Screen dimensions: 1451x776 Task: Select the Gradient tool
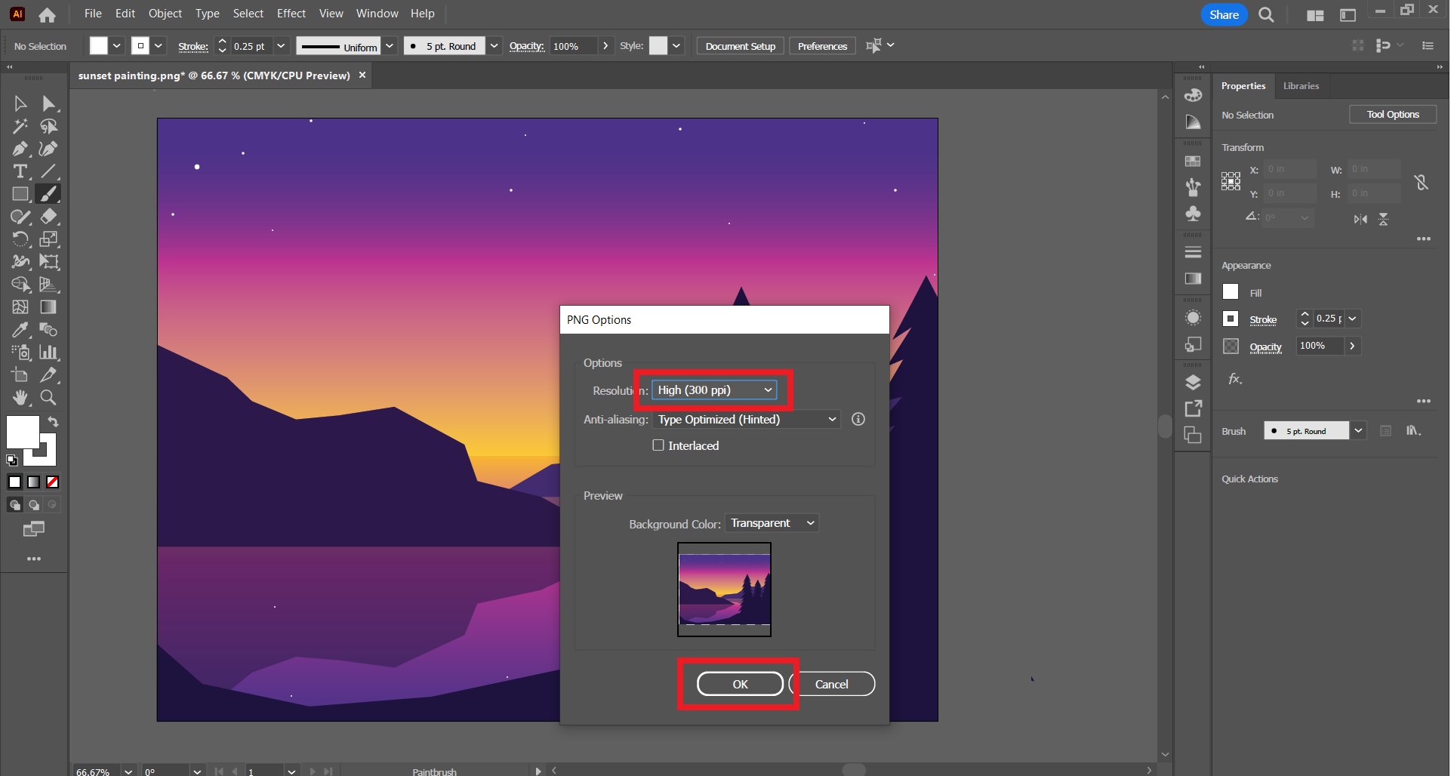click(49, 307)
